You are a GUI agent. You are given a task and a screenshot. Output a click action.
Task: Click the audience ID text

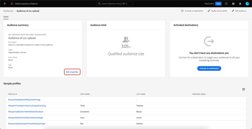(27, 35)
